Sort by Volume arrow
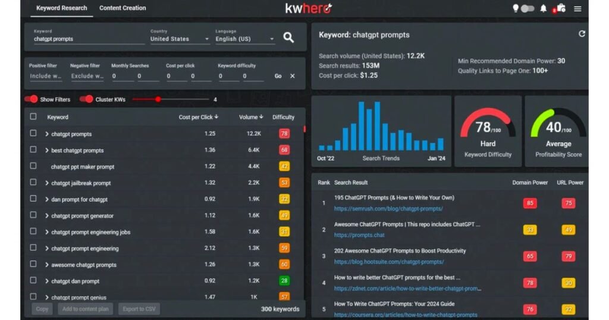This screenshot has width=609, height=320. click(x=262, y=117)
